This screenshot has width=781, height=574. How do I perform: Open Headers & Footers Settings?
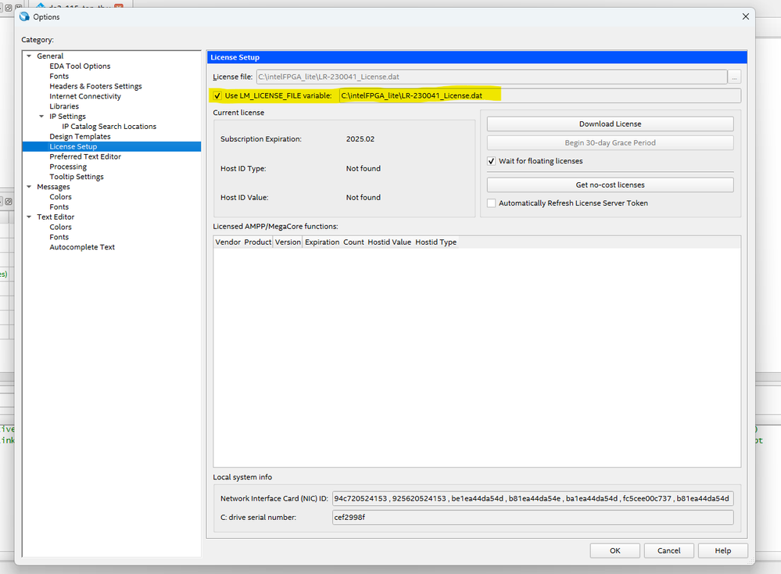95,86
